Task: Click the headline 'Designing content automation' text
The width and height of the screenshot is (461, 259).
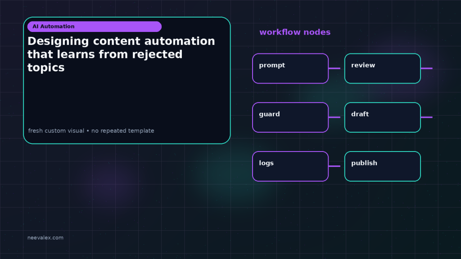Action: [x=121, y=41]
